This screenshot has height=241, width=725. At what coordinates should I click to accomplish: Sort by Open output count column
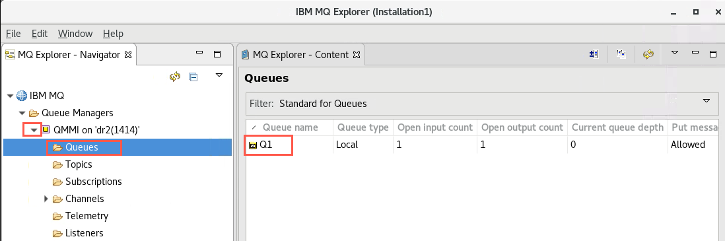tap(522, 127)
